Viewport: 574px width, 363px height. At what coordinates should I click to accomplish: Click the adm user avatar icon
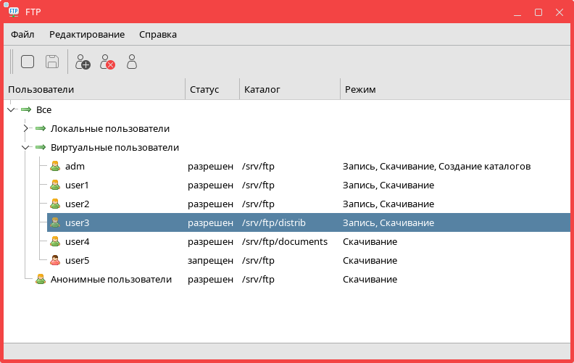(x=55, y=166)
